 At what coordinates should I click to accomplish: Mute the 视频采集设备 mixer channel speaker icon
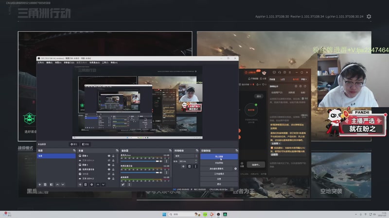point(161,172)
